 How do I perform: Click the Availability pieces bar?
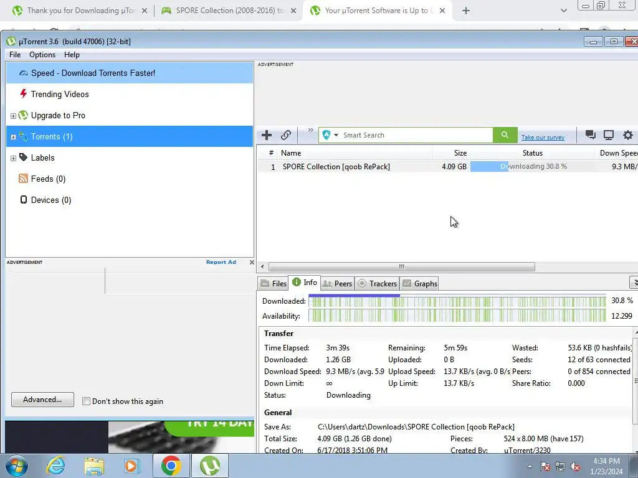pos(457,316)
